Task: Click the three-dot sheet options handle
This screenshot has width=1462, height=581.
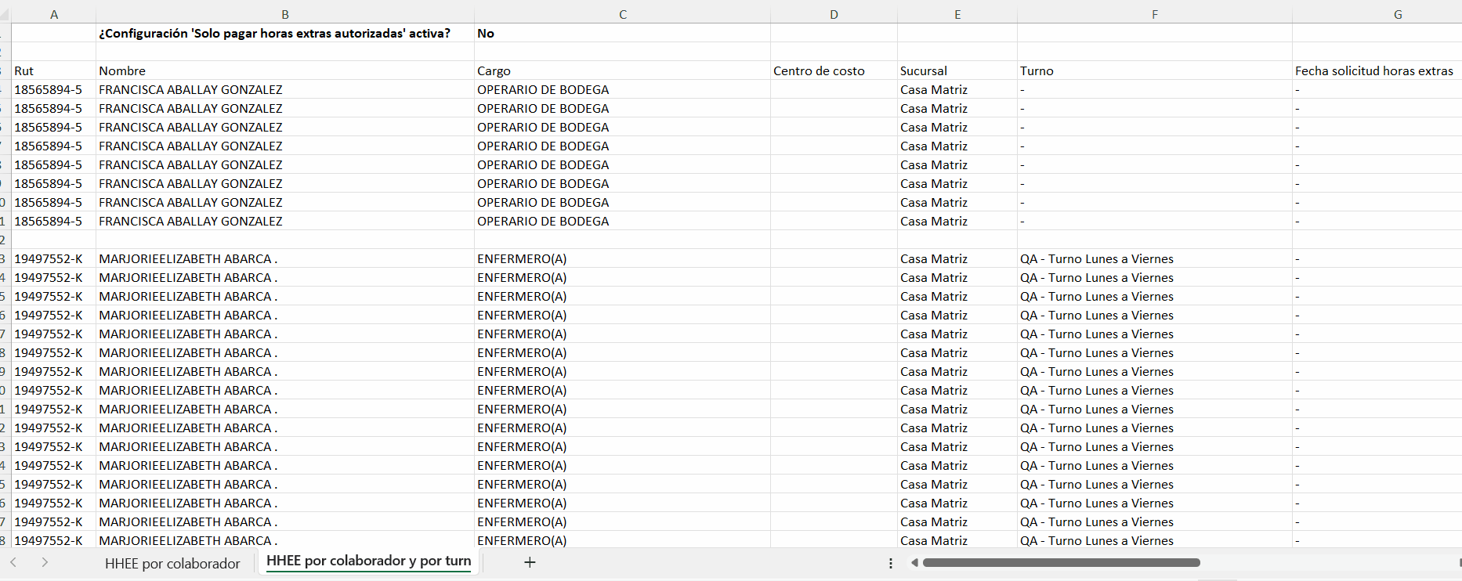Action: pyautogui.click(x=890, y=563)
